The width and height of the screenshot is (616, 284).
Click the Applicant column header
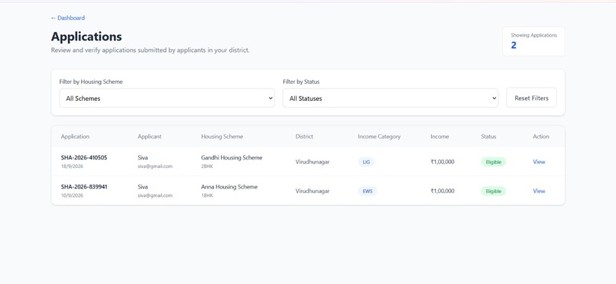coord(149,137)
